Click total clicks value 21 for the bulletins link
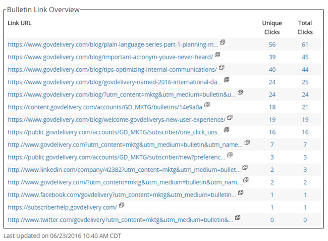This screenshot has height=241, width=328. (305, 107)
